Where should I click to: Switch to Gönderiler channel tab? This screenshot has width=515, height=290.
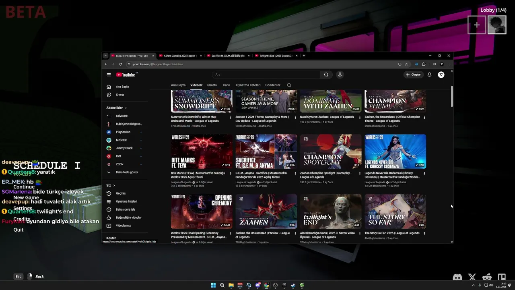[273, 85]
